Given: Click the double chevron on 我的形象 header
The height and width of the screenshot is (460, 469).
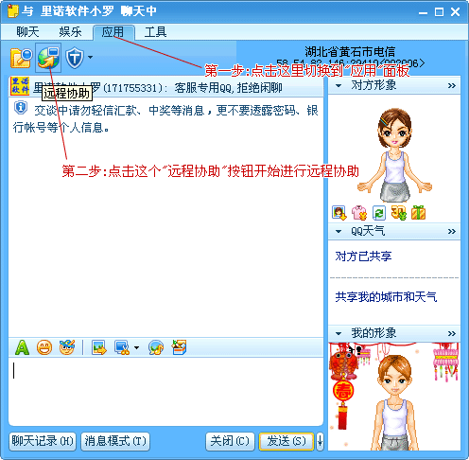Looking at the screenshot, I should [x=452, y=334].
